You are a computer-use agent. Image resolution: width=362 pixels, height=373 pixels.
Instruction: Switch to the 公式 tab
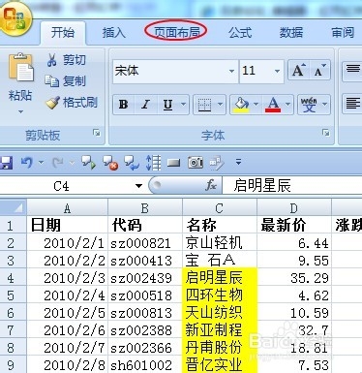point(240,33)
